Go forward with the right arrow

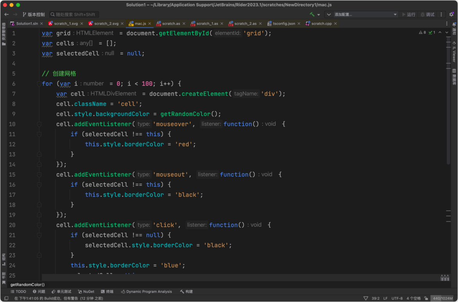15,14
